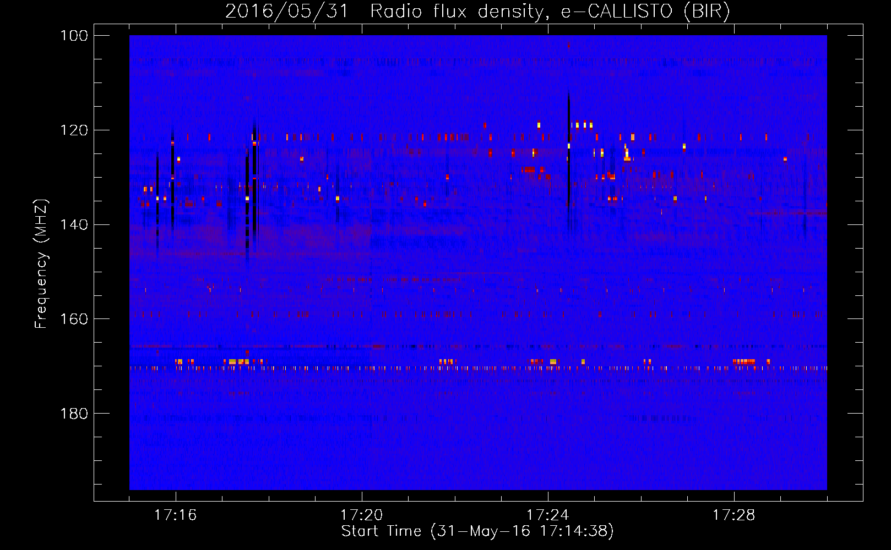Click the '17:20' time axis label
This screenshot has height=550, width=891.
[x=361, y=515]
